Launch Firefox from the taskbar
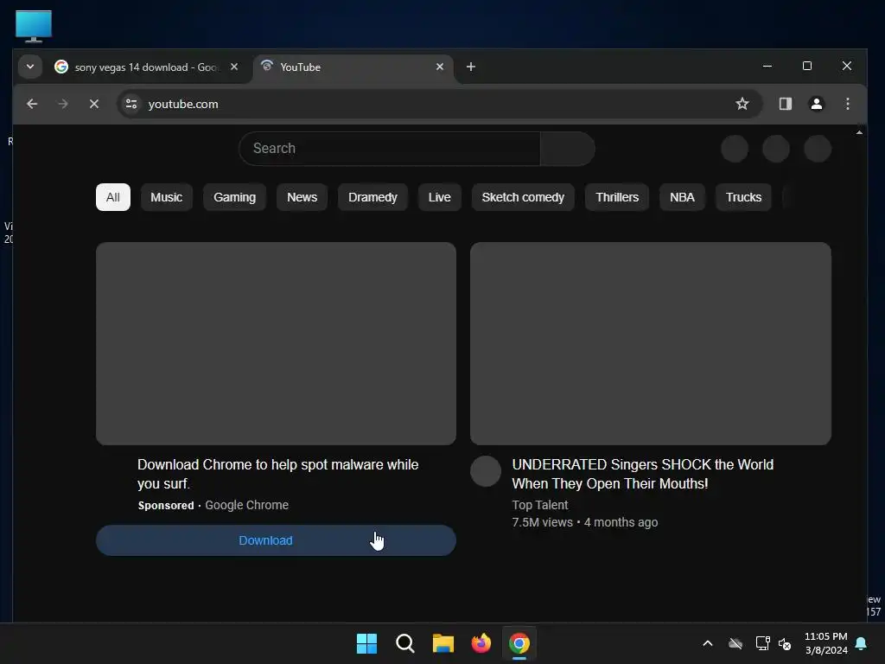Viewport: 885px width, 664px height. tap(481, 643)
